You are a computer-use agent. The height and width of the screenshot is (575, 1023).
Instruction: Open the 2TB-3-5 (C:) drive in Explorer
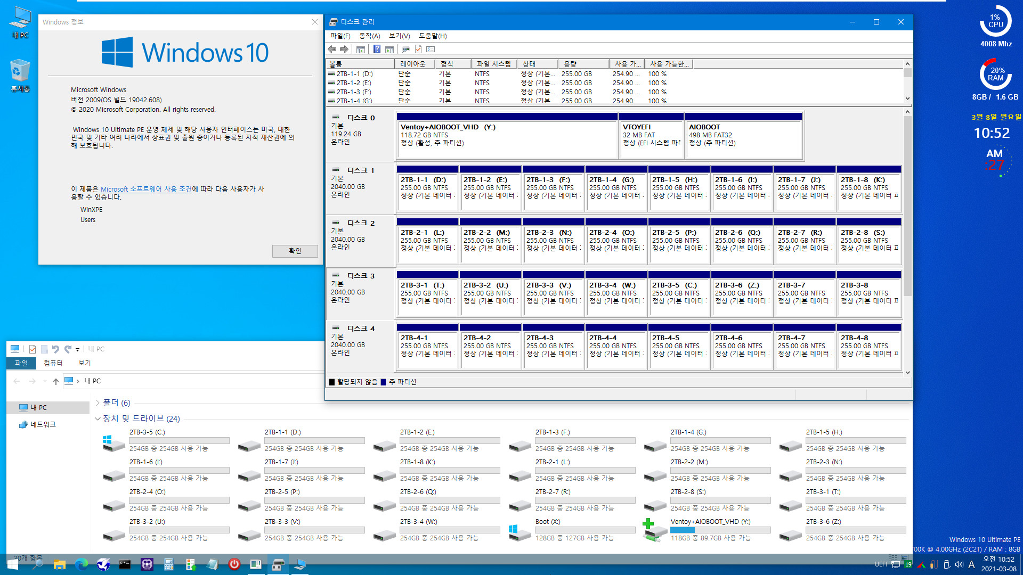(166, 441)
